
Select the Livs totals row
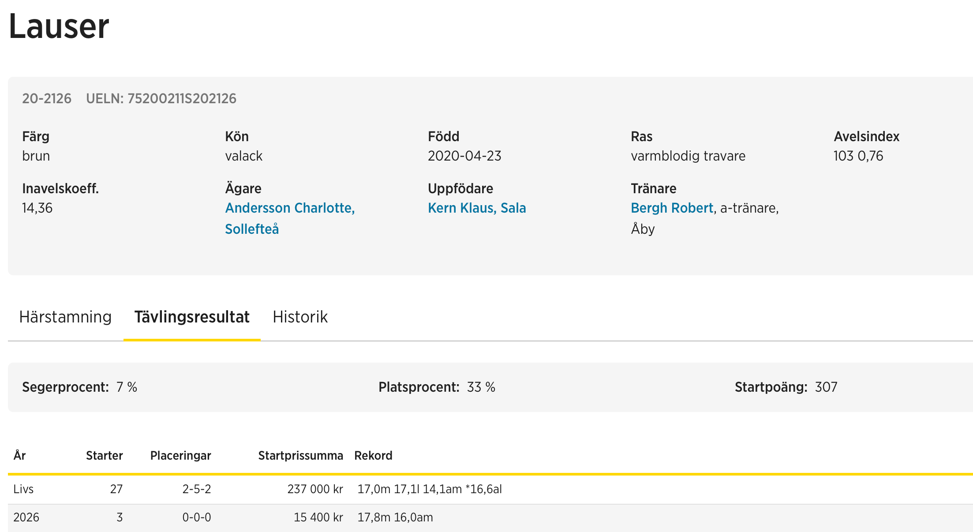click(23, 489)
